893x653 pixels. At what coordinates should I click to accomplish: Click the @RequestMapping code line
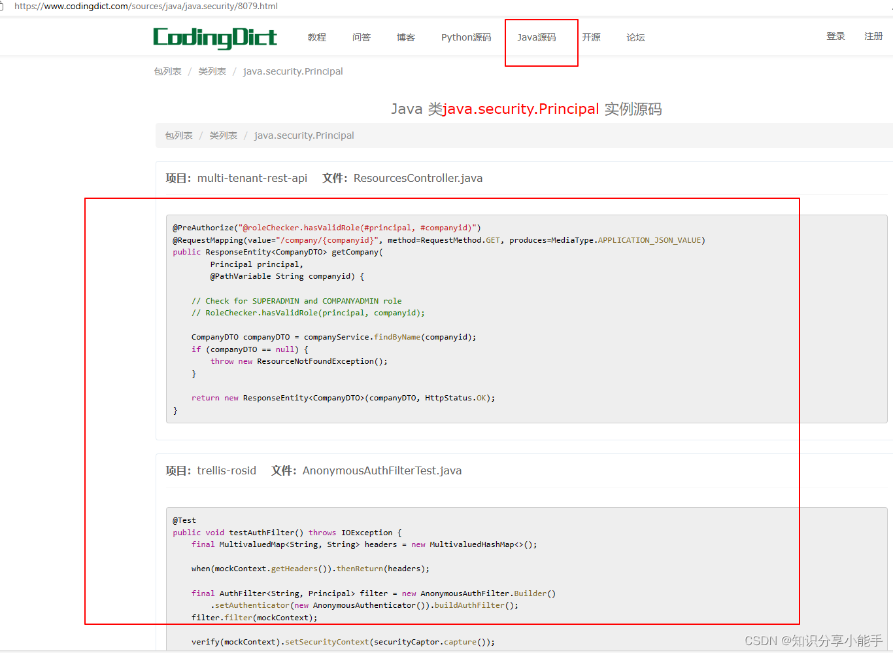[x=439, y=240]
